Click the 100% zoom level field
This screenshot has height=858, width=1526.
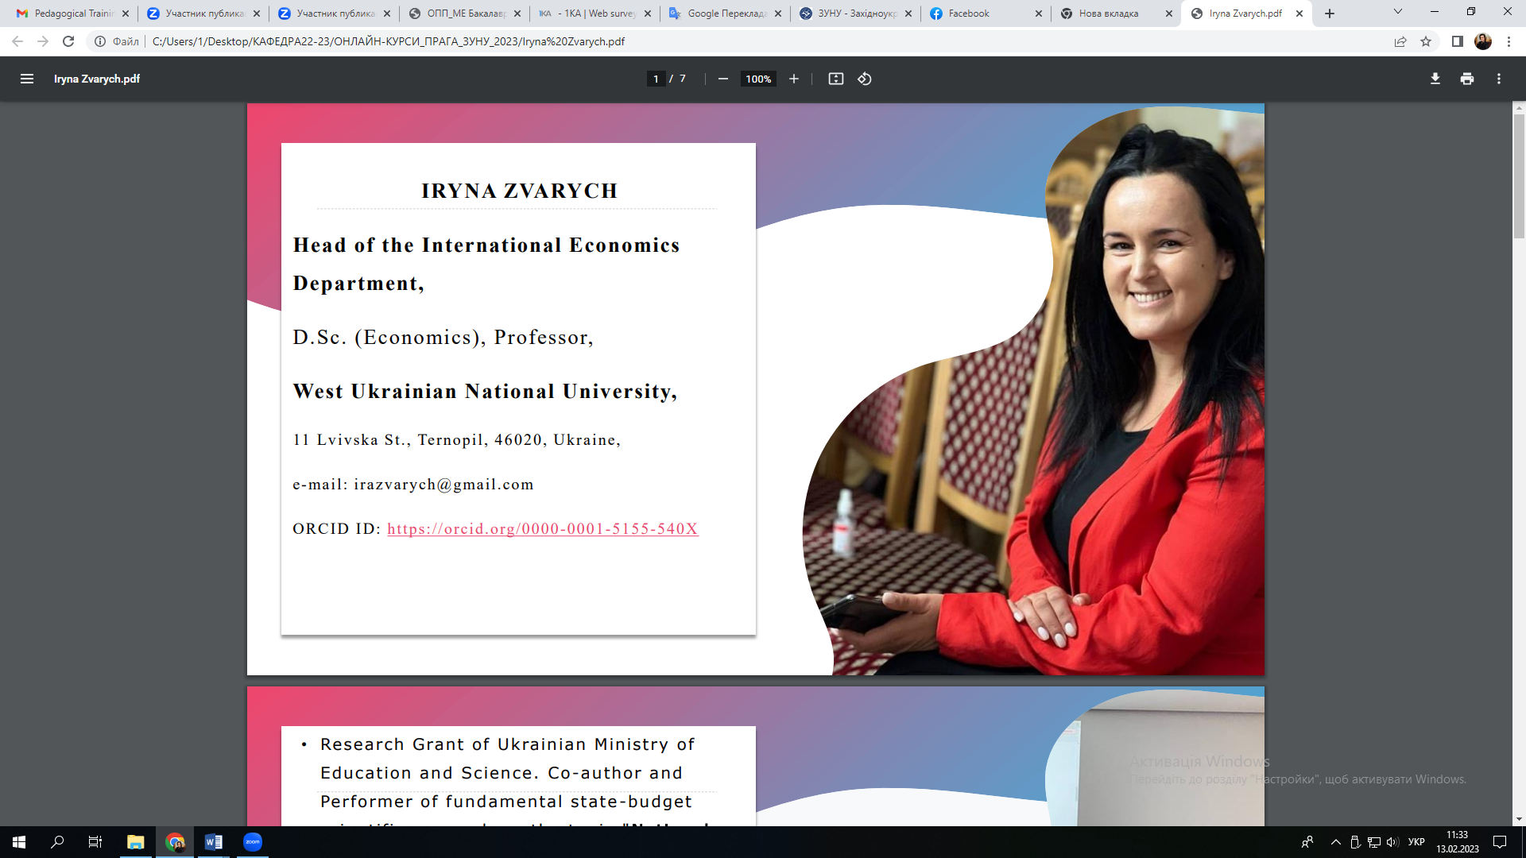click(x=758, y=79)
